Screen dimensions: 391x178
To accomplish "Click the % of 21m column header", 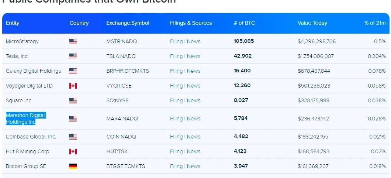I will coord(375,23).
